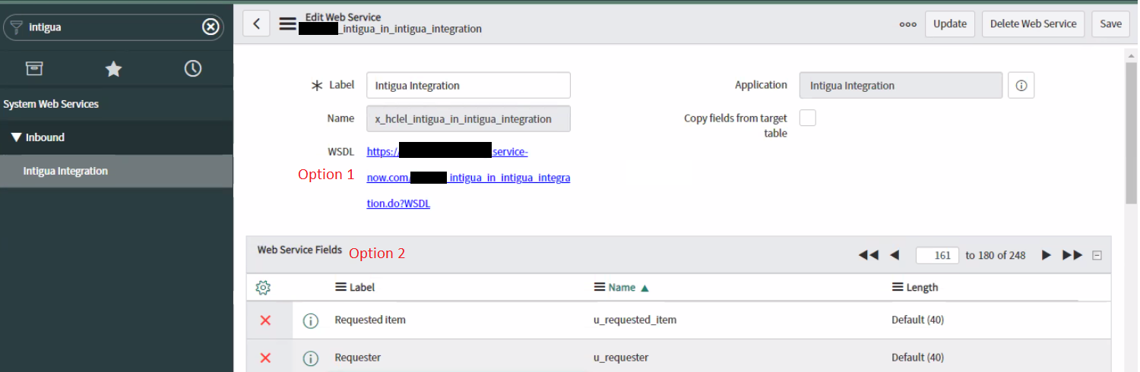The height and width of the screenshot is (372, 1140).
Task: Click 'to 180 of 248' pagination text
Action: click(x=996, y=255)
